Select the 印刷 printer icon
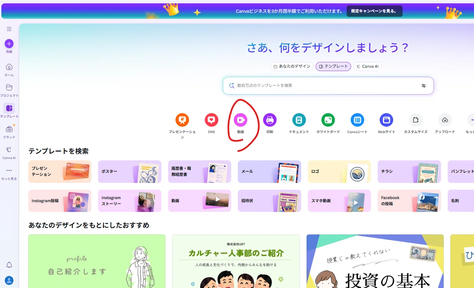This screenshot has width=474, height=288. tap(270, 120)
